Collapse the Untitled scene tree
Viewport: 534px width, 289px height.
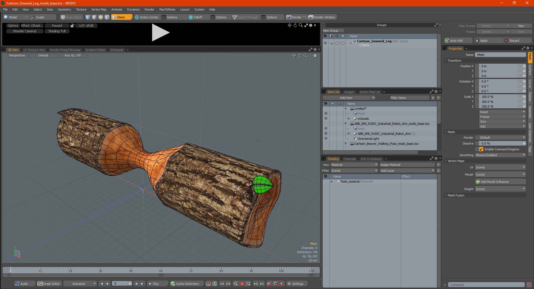(x=346, y=109)
